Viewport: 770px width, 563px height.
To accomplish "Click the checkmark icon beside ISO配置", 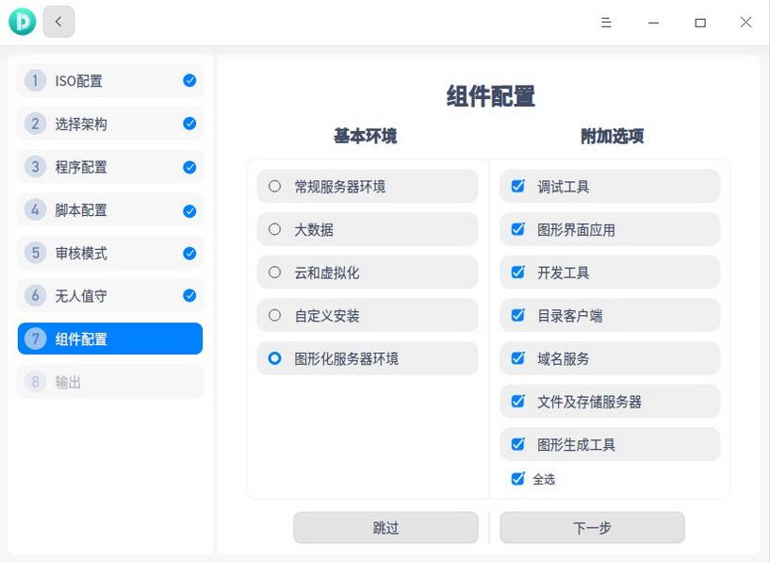I will pyautogui.click(x=188, y=80).
